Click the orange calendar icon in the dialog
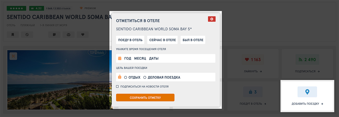339x117 pixels. 120,58
